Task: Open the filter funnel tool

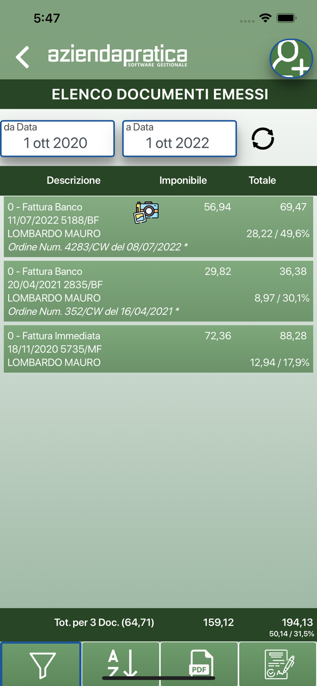Action: (x=42, y=664)
